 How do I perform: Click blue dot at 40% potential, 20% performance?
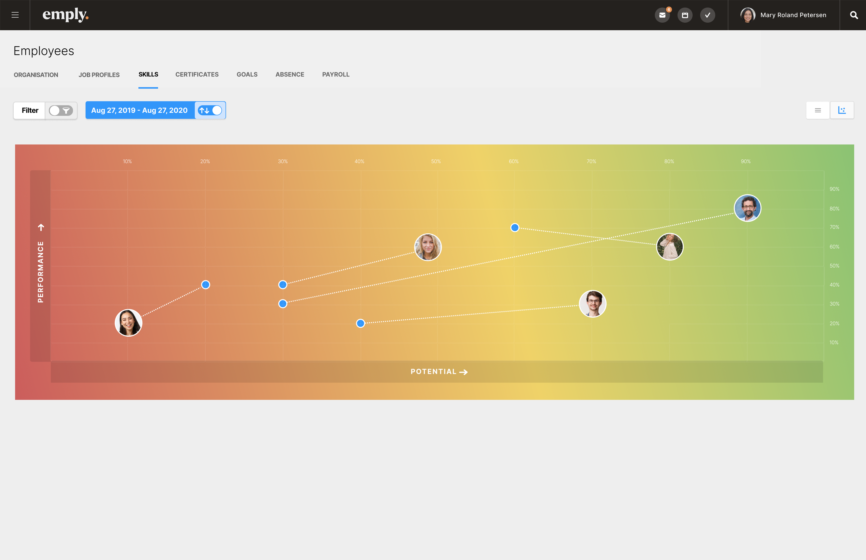click(361, 323)
